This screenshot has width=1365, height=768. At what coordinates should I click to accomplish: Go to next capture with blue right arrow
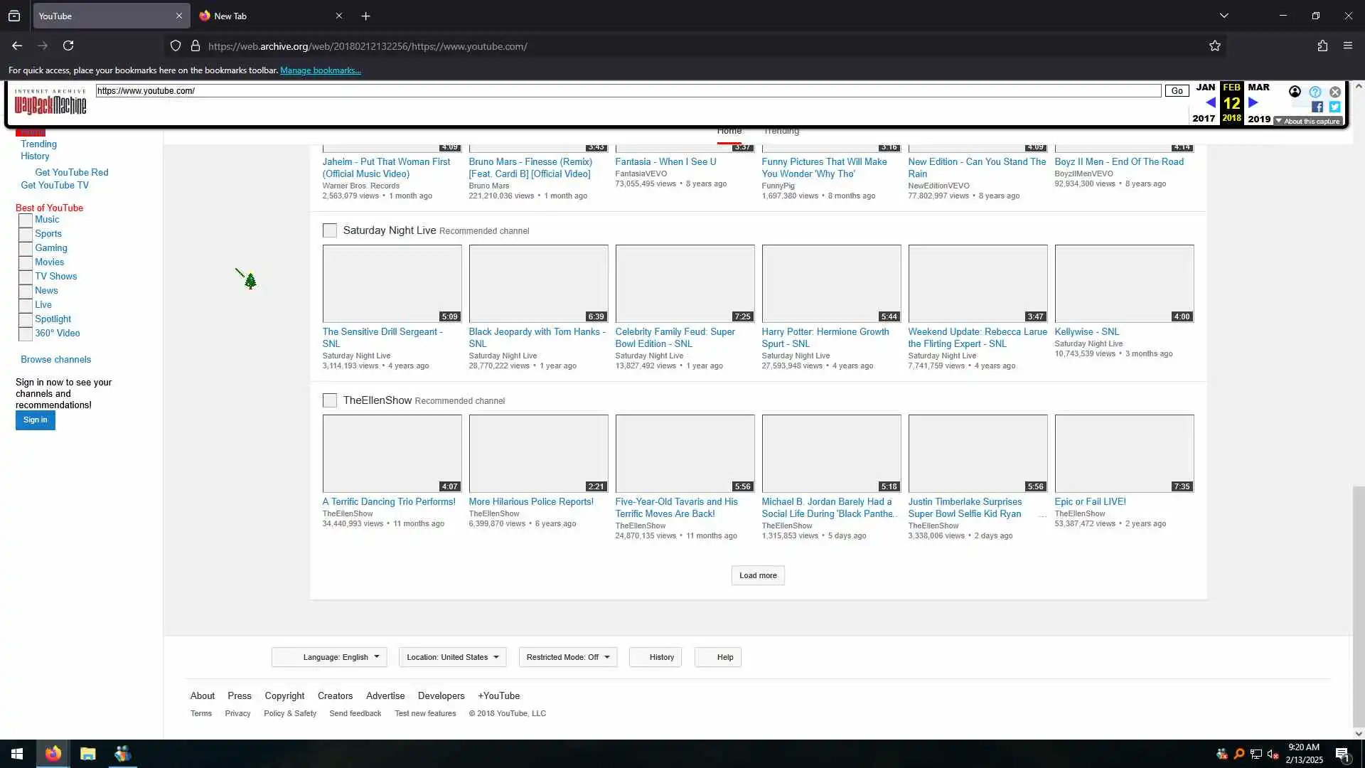[1253, 103]
